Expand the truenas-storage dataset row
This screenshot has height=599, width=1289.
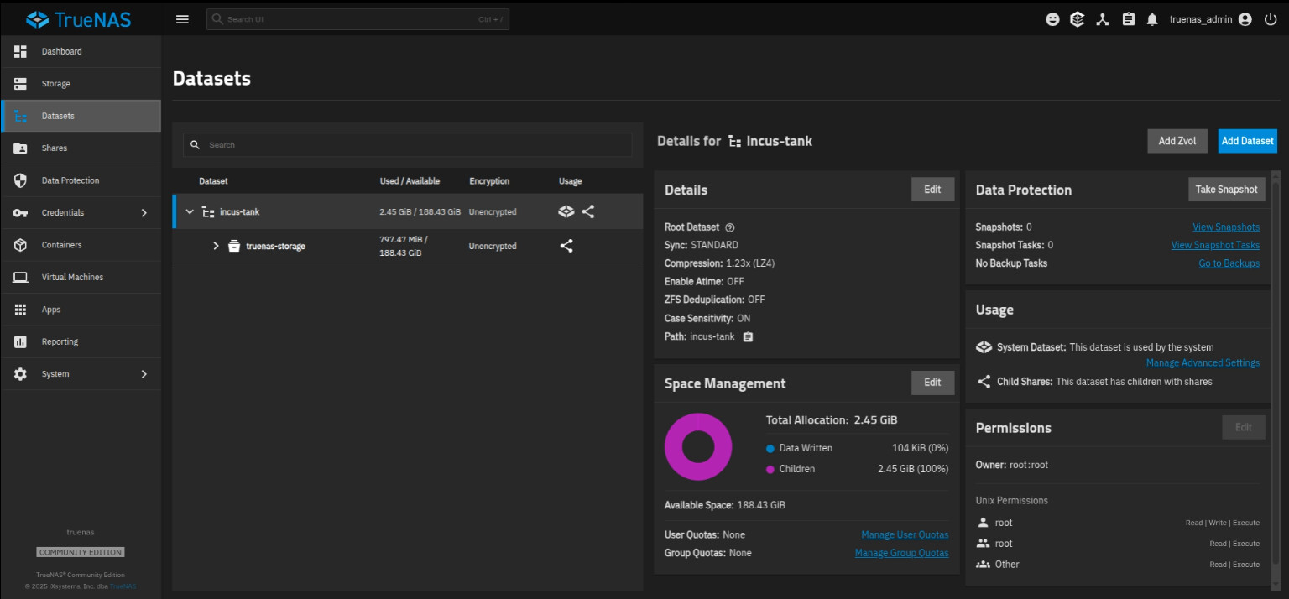point(216,246)
